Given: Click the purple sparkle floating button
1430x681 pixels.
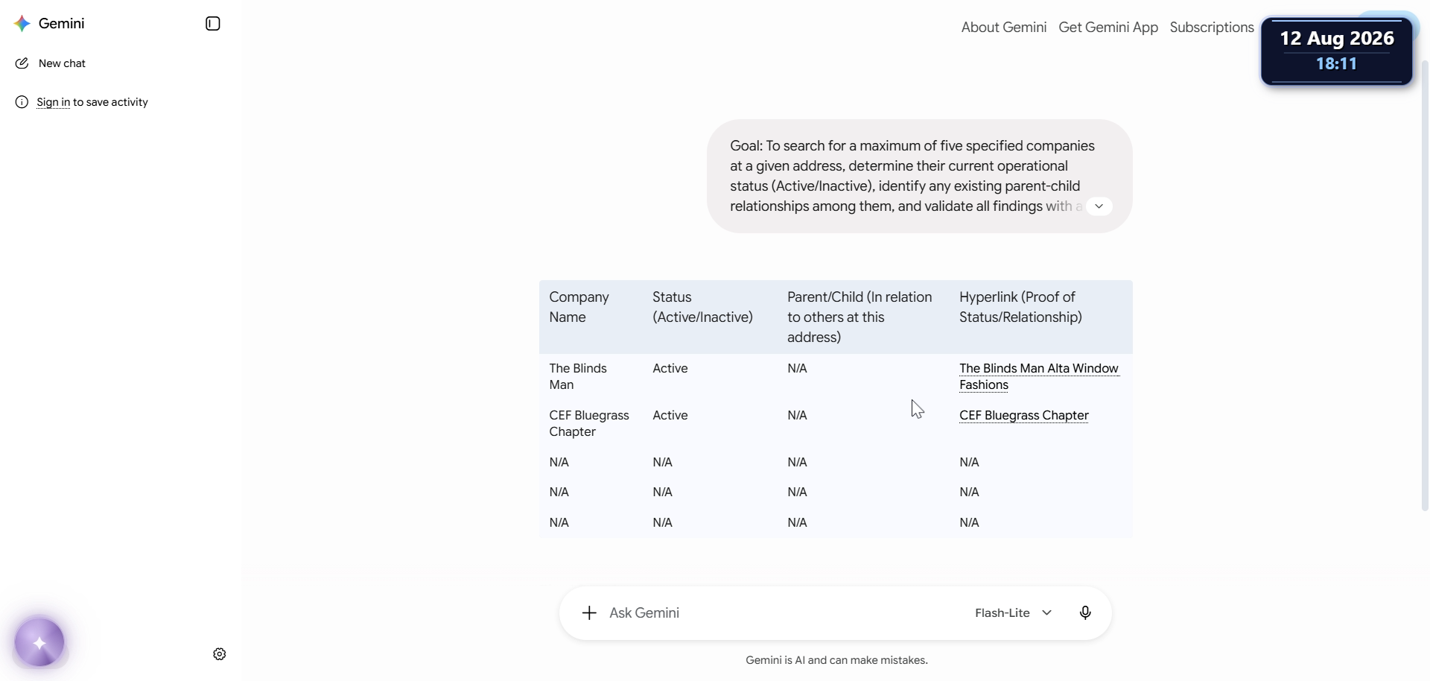Looking at the screenshot, I should (39, 642).
